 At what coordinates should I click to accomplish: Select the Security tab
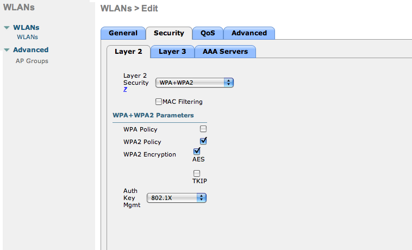[168, 33]
